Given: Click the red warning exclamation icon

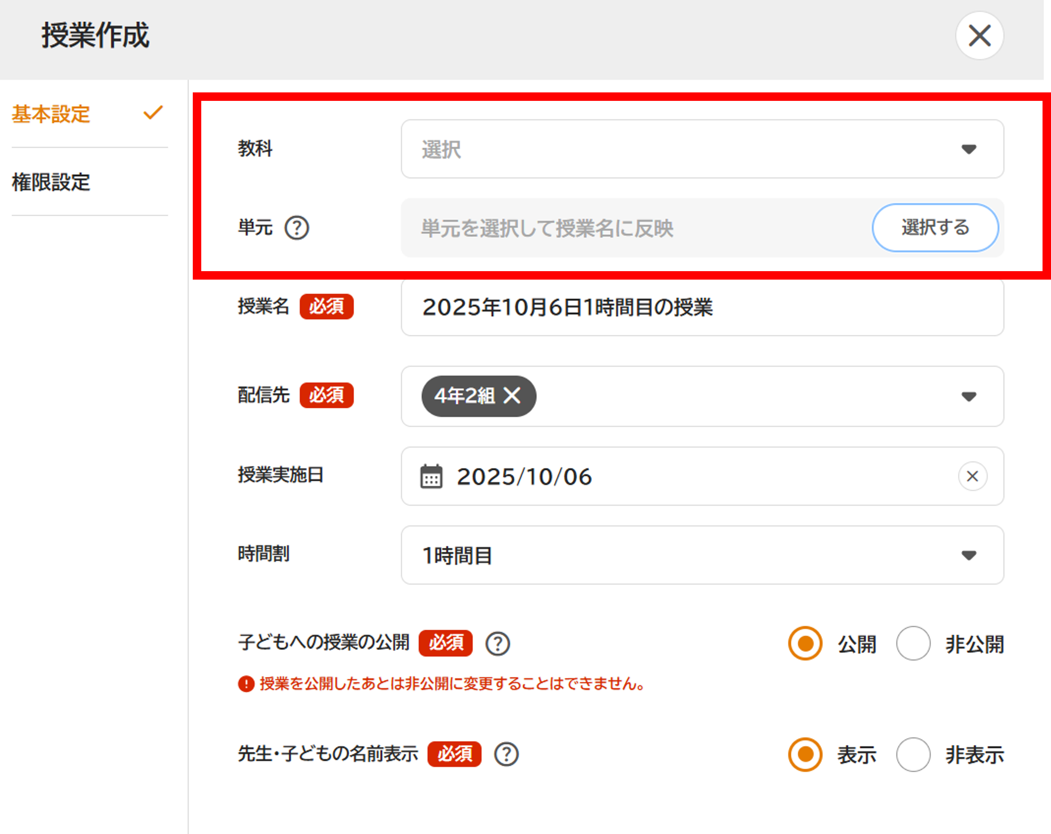Looking at the screenshot, I should (x=246, y=684).
